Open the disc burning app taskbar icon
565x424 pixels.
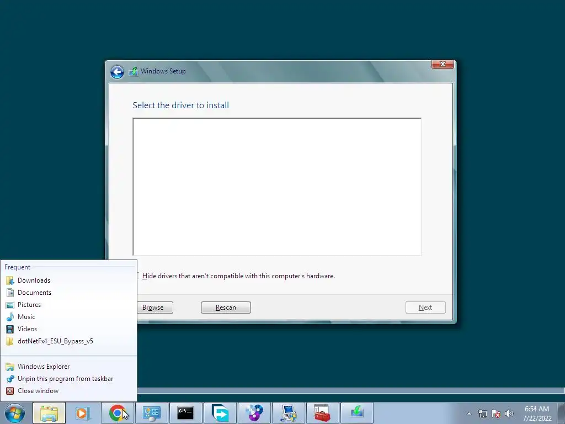click(254, 413)
